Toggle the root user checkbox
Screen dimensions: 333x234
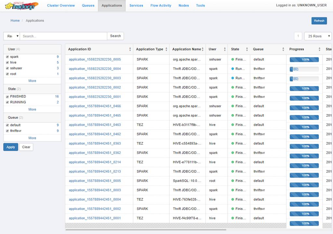(x=7, y=74)
